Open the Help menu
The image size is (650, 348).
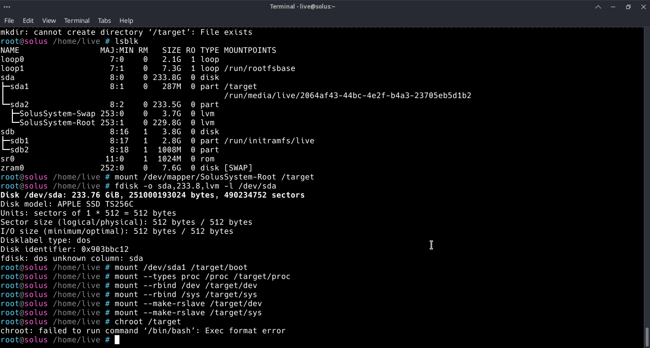click(x=126, y=20)
